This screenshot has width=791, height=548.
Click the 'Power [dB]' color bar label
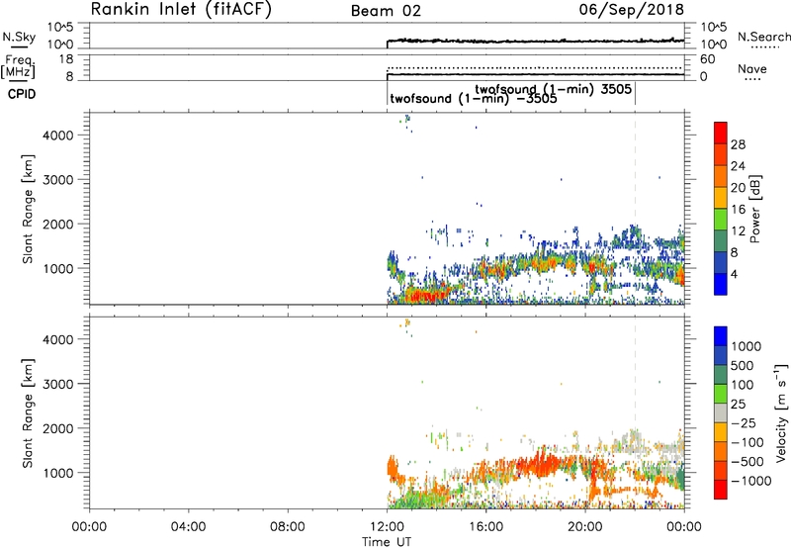coord(755,209)
